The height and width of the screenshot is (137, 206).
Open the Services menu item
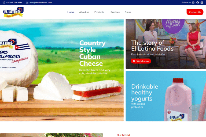click(115, 12)
